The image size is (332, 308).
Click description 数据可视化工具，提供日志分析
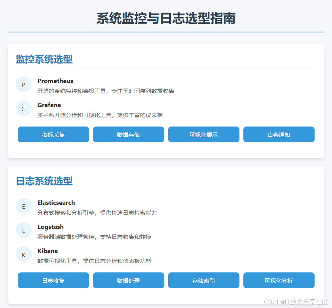[77, 261]
